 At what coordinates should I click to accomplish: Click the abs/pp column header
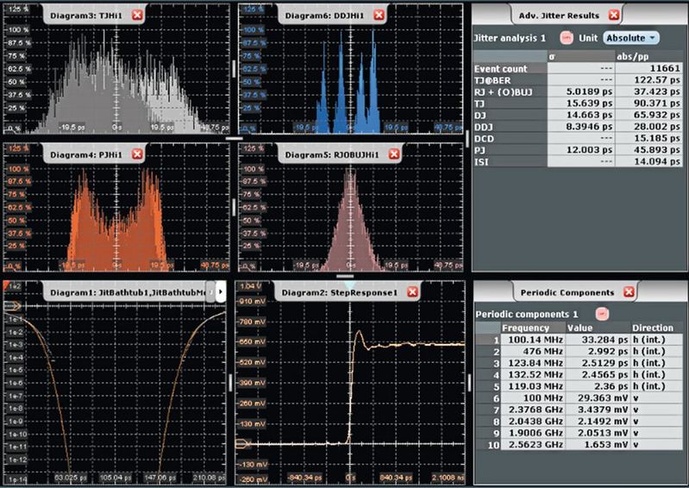point(648,56)
